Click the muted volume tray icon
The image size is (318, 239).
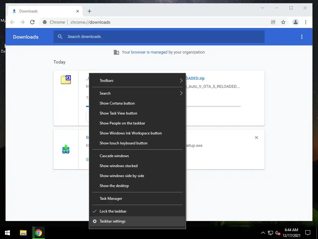[x=278, y=233]
